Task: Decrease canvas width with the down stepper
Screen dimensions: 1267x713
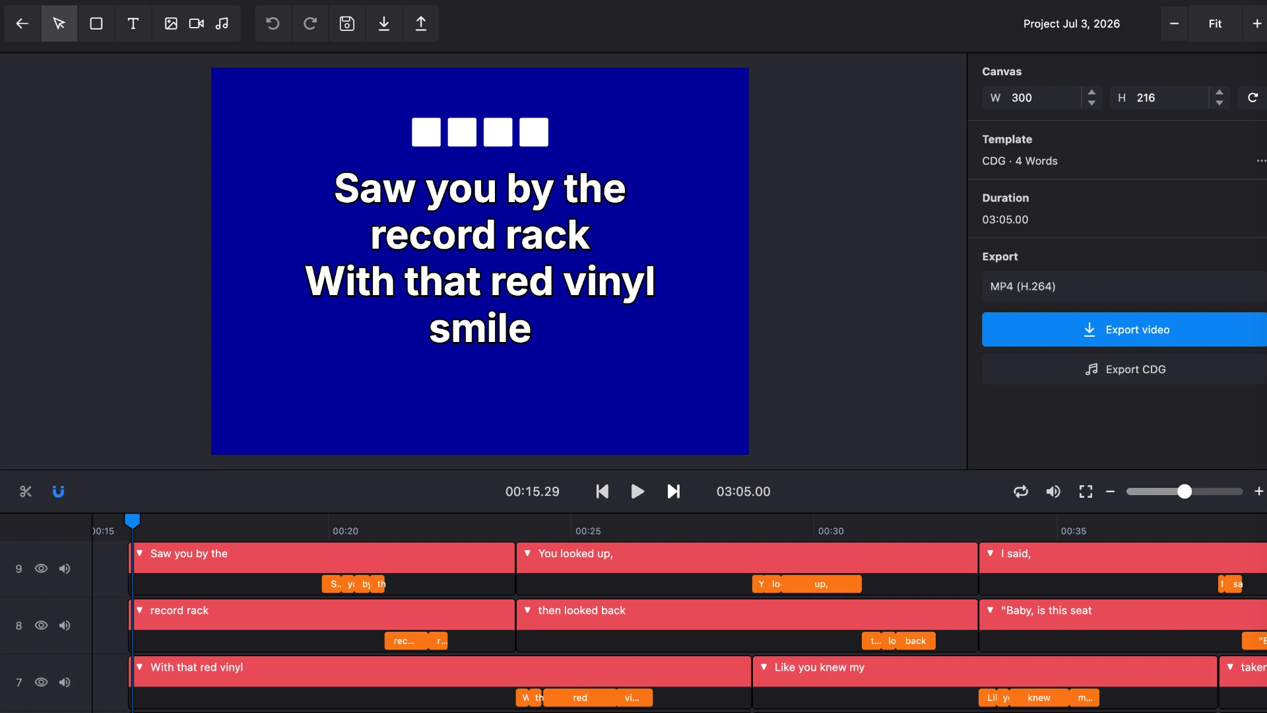Action: coord(1092,103)
